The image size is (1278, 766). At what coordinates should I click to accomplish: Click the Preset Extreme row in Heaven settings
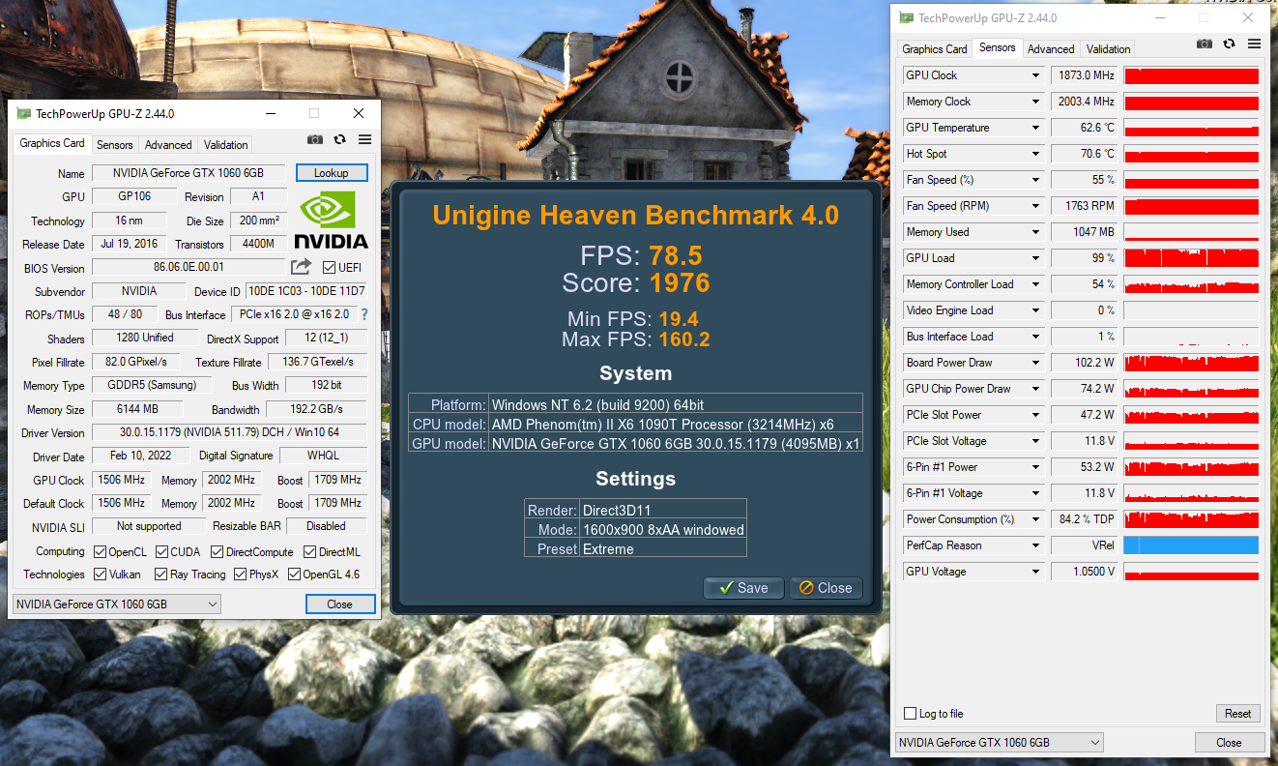(x=635, y=548)
